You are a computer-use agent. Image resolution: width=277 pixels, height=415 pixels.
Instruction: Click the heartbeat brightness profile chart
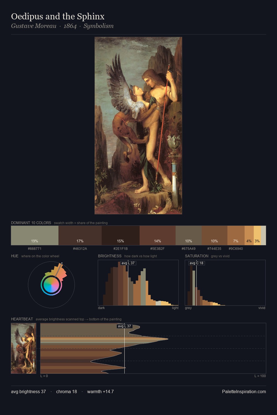click(153, 348)
